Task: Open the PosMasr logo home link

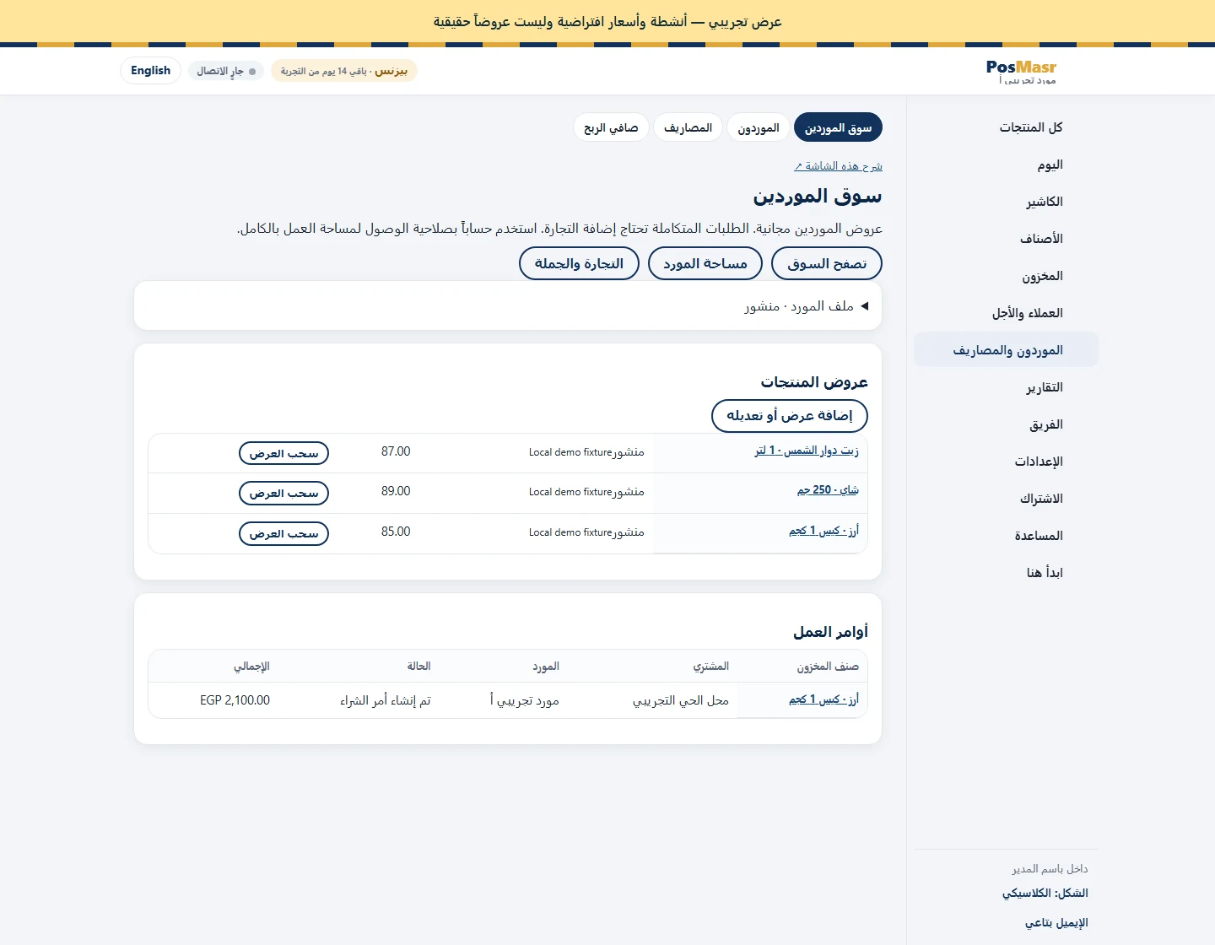Action: pyautogui.click(x=1021, y=67)
